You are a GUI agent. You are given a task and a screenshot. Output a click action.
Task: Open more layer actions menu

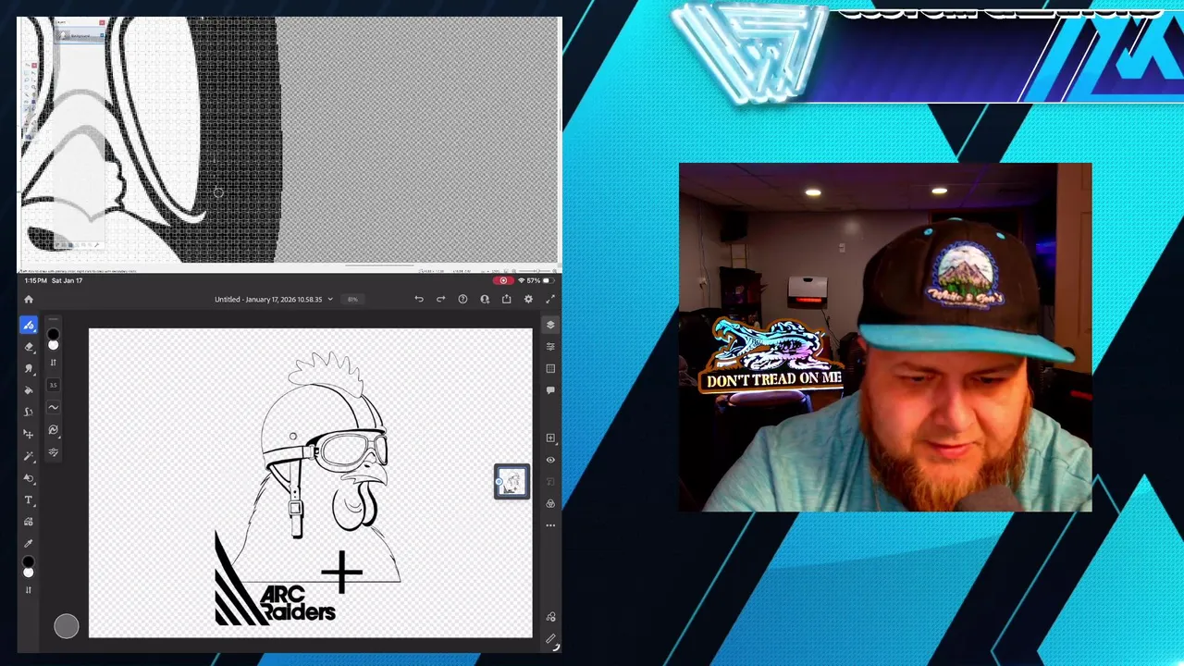(550, 525)
